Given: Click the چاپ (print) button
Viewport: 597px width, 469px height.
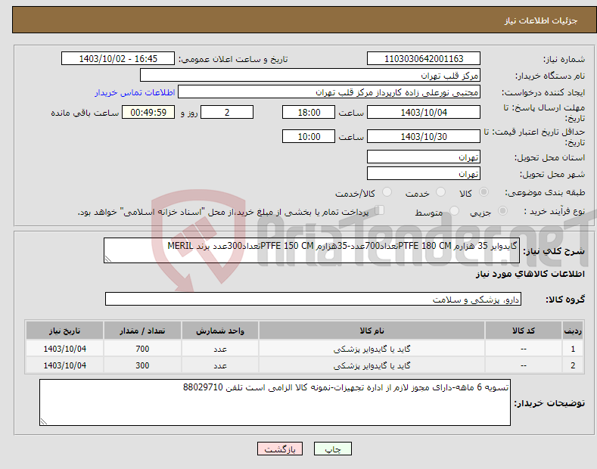Looking at the screenshot, I should 332,449.
